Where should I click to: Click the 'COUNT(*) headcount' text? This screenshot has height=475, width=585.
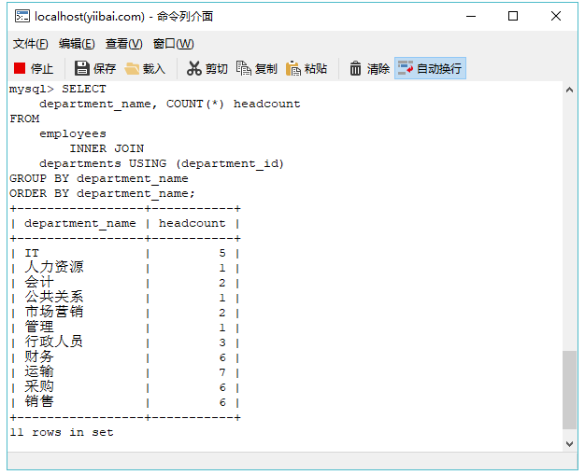[234, 104]
